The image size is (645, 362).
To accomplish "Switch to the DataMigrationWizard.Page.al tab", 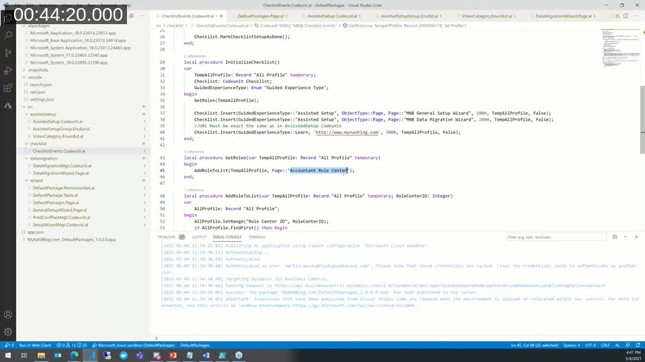I will click(564, 16).
